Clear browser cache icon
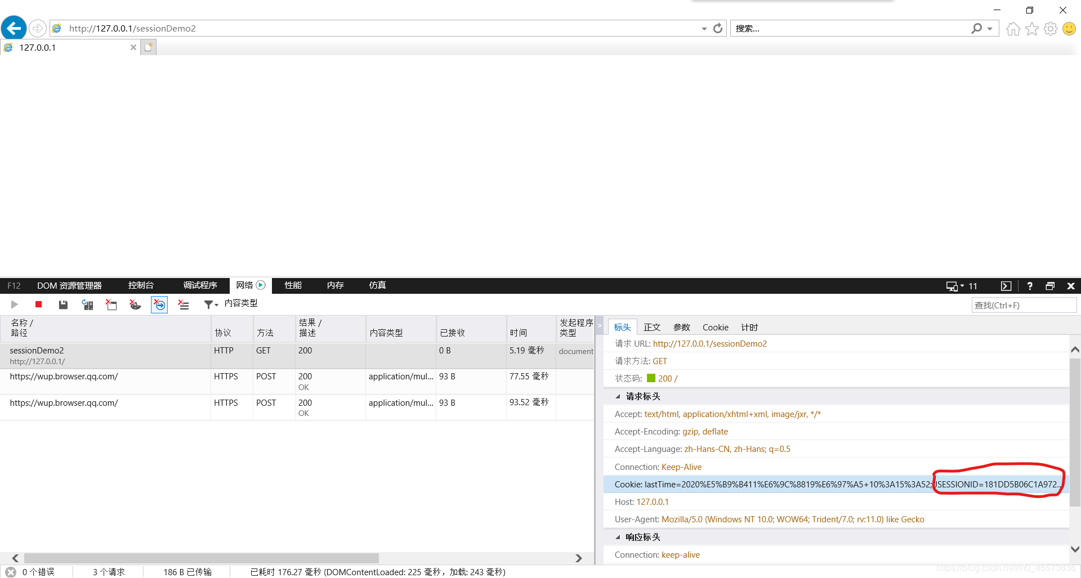 (x=111, y=304)
